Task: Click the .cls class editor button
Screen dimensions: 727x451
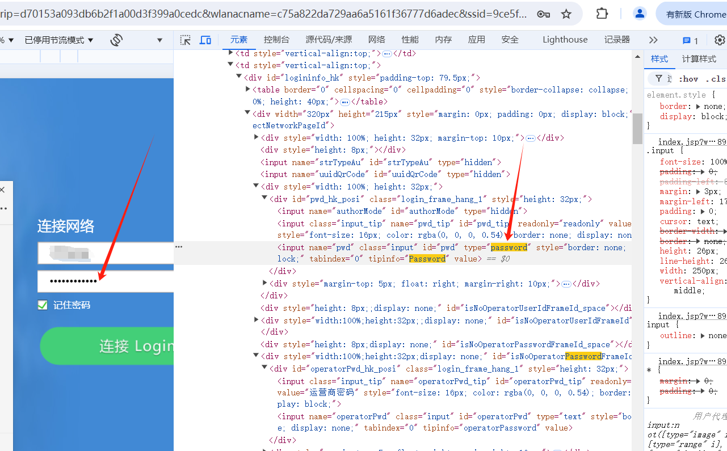Action: tap(716, 79)
